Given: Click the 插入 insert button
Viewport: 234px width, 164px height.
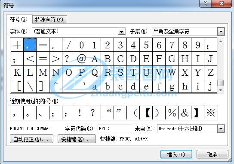Looking at the screenshot, I should pyautogui.click(x=176, y=155).
